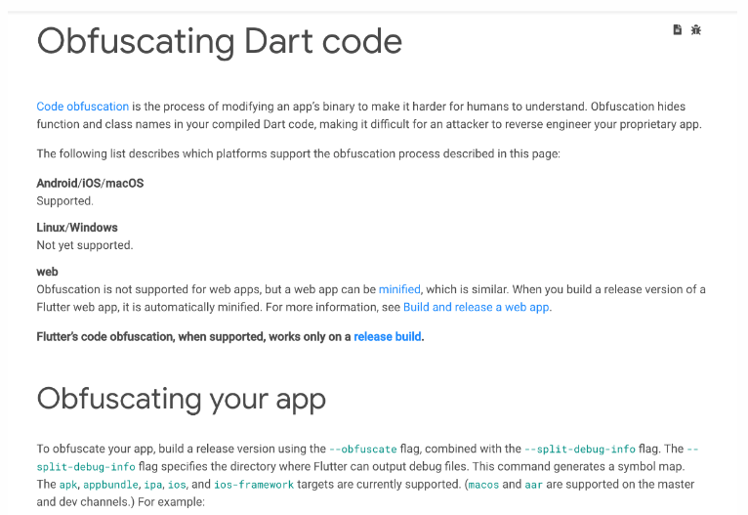Click the aar code text
748x515 pixels.
pos(535,485)
